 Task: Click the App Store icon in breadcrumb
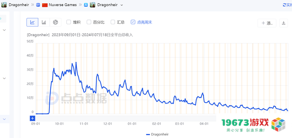click(x=86, y=5)
